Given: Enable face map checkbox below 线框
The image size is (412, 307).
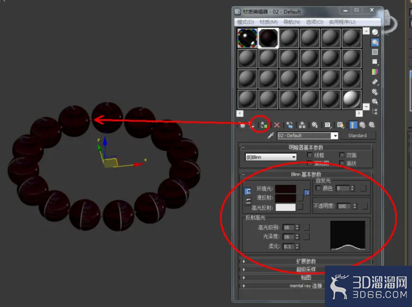Looking at the screenshot, I should pyautogui.click(x=310, y=163).
